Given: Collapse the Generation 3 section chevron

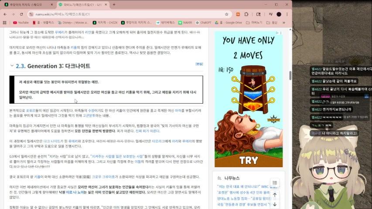Looking at the screenshot, I should (12, 66).
